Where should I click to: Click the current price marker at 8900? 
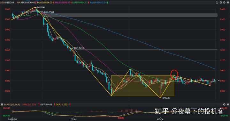click(x=219, y=81)
